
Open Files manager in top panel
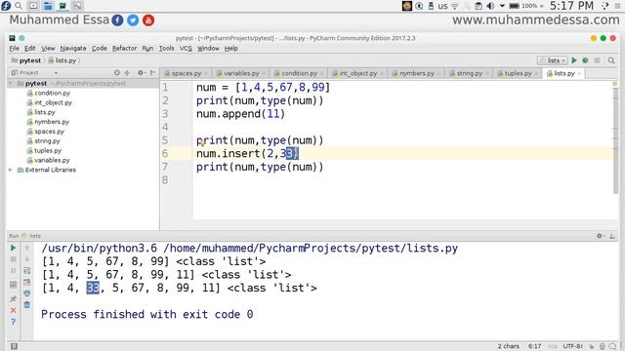[x=48, y=6]
